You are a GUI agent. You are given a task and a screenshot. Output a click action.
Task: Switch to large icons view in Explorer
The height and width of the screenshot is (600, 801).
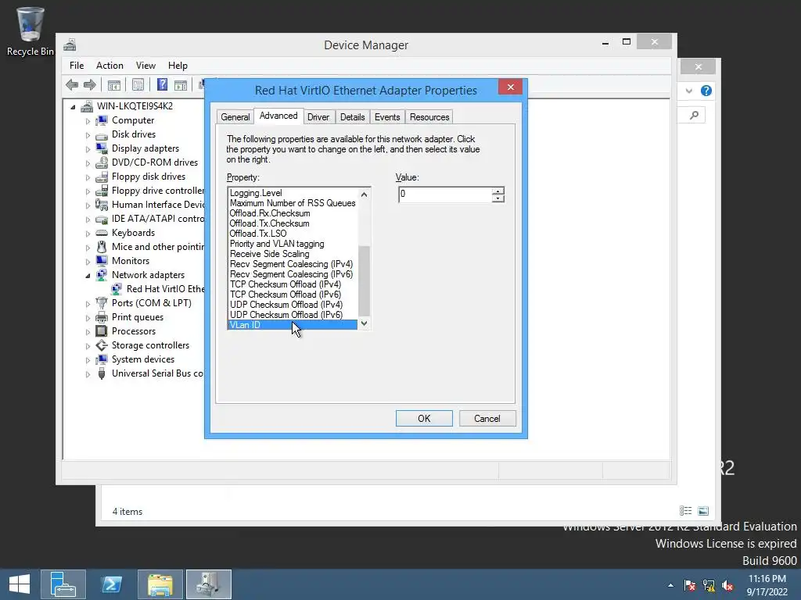(x=703, y=511)
